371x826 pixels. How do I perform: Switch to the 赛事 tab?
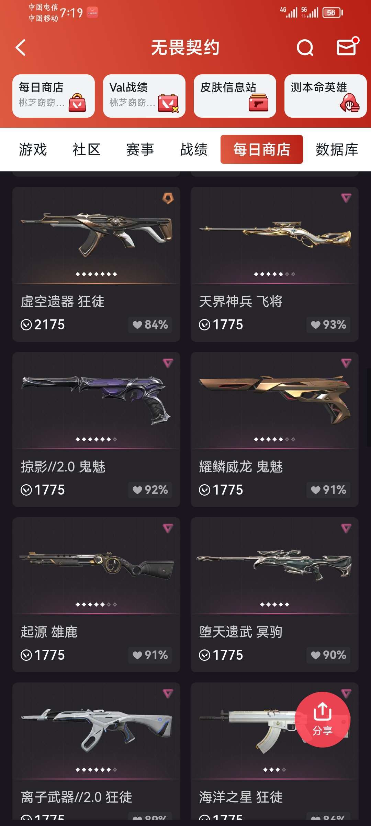pyautogui.click(x=140, y=149)
